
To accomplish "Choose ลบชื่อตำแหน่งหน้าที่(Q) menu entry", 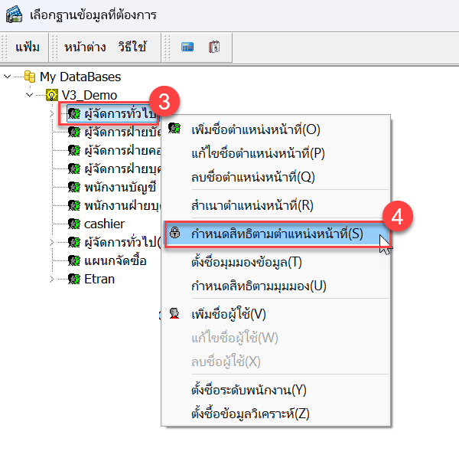I will 276,177.
